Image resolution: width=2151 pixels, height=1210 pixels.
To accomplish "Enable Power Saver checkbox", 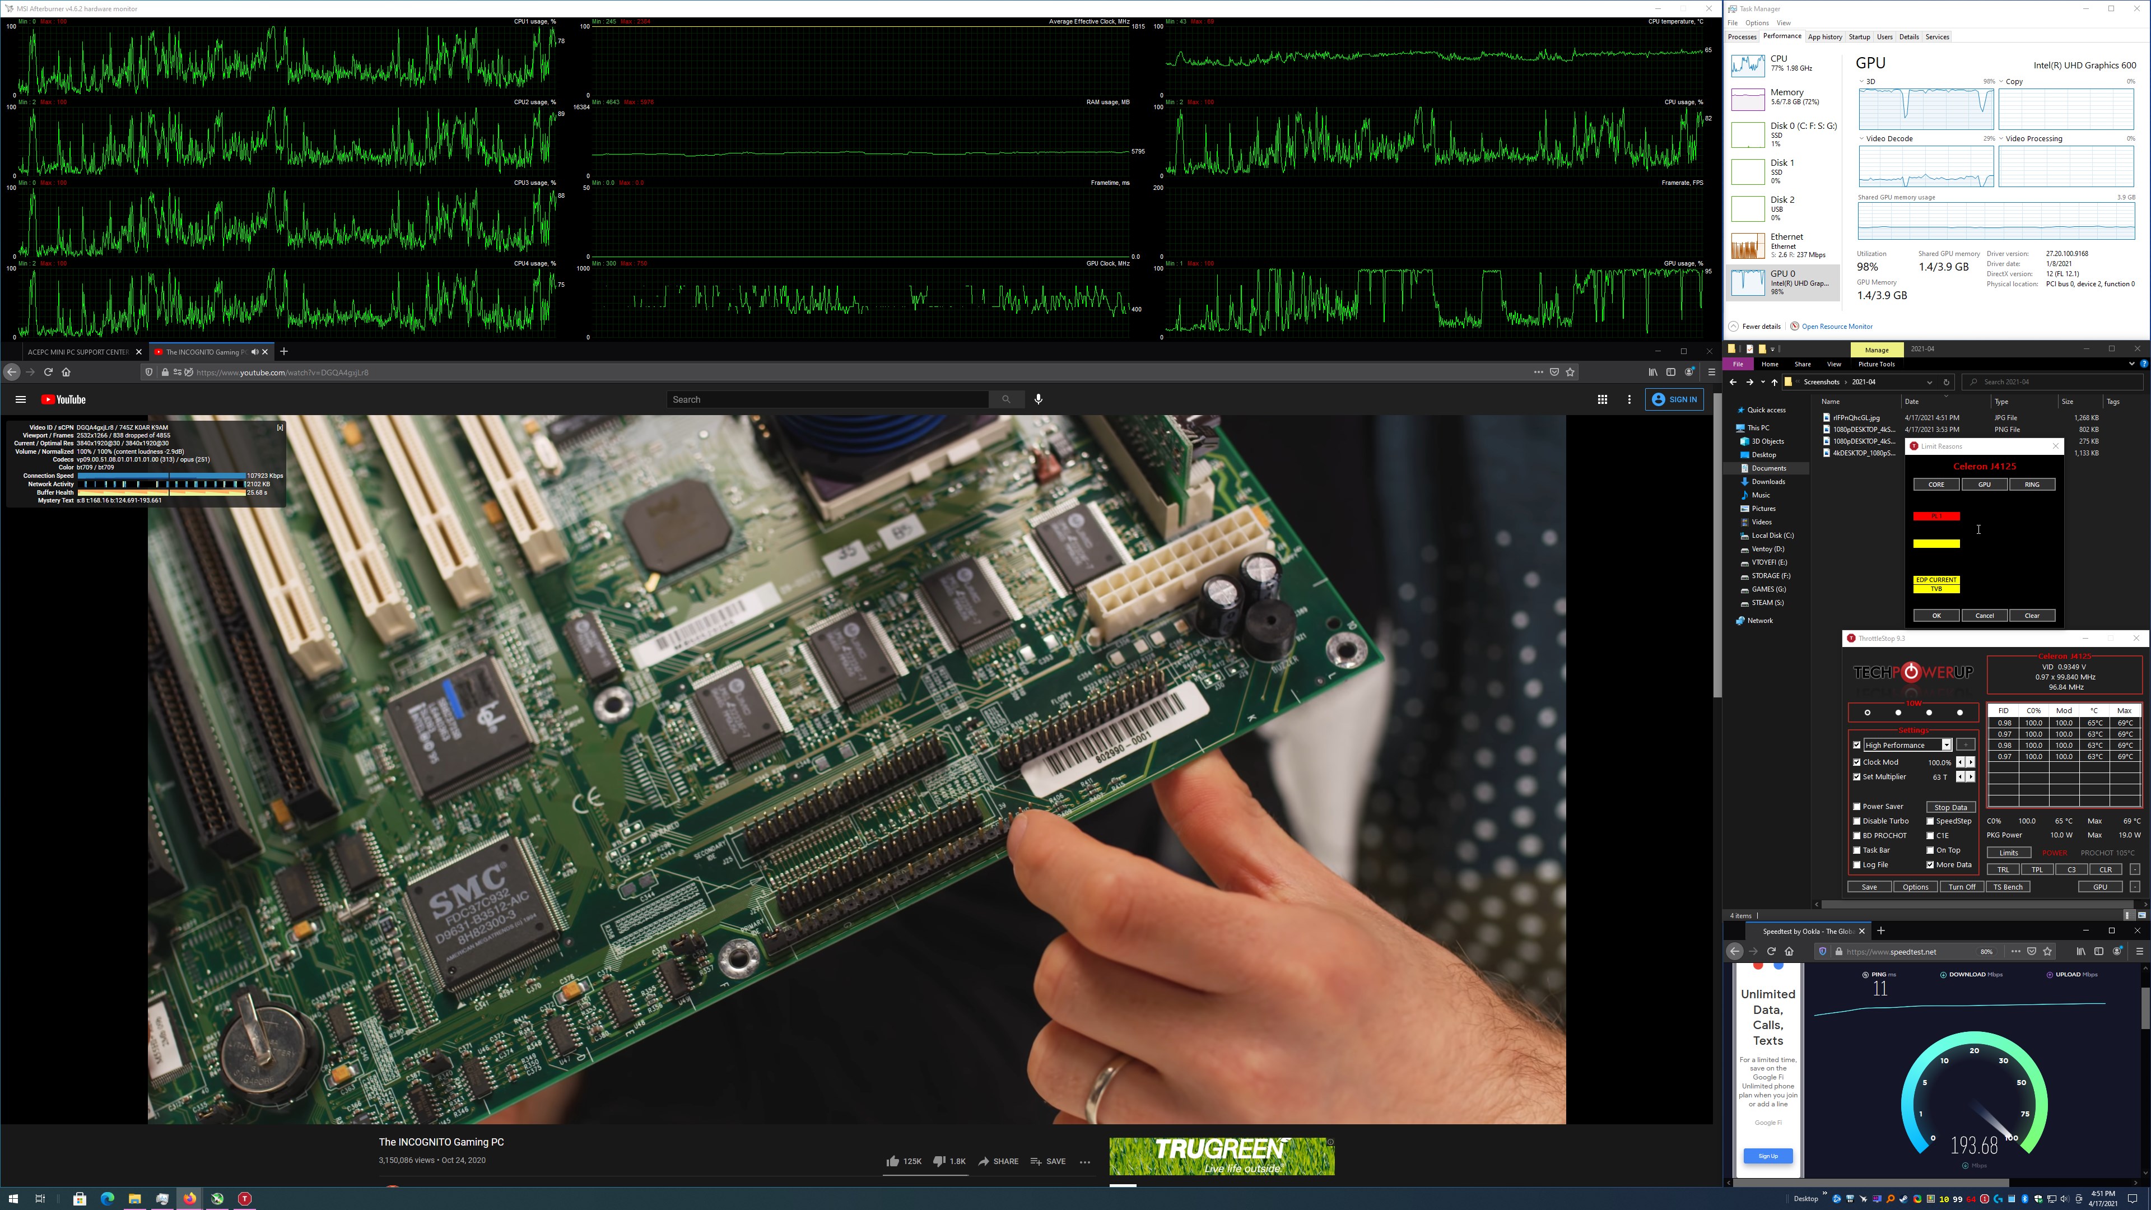I will 1857,807.
